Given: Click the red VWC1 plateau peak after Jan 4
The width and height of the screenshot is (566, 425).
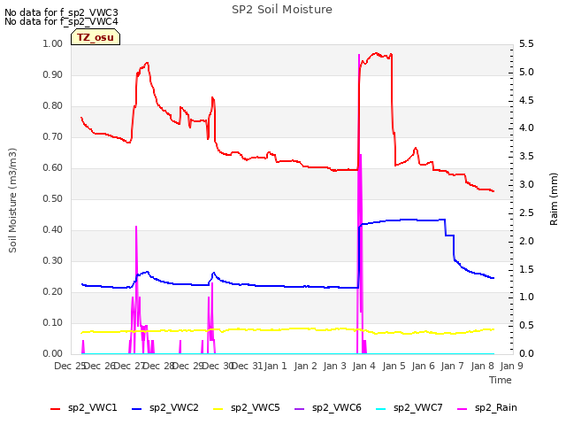Looking at the screenshot, I should tap(376, 53).
